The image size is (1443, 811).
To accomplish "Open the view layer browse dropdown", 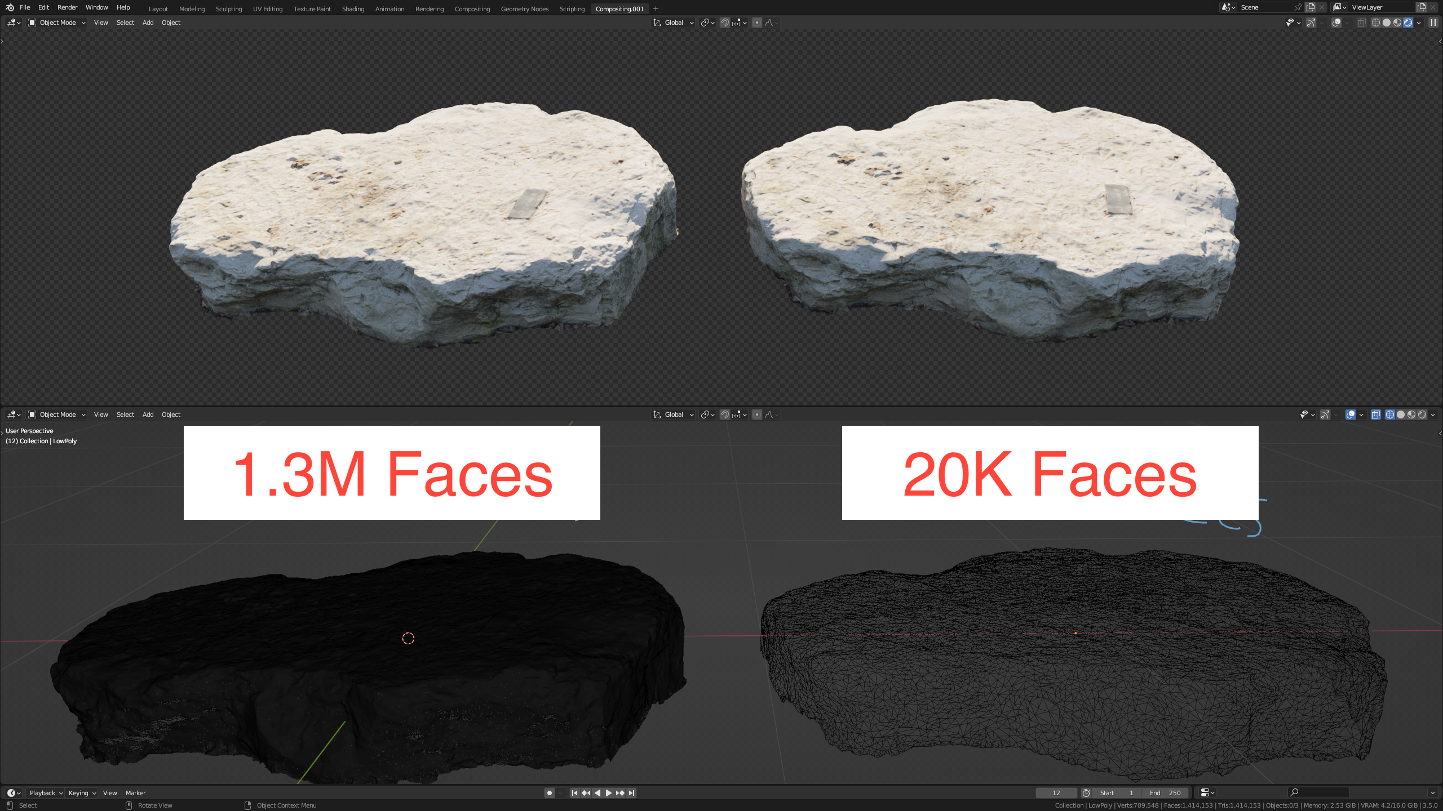I will 1340,7.
